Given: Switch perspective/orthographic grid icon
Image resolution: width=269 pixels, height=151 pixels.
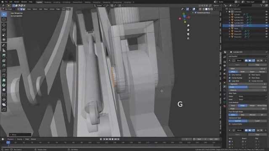Looking at the screenshot, I should click(x=188, y=38).
